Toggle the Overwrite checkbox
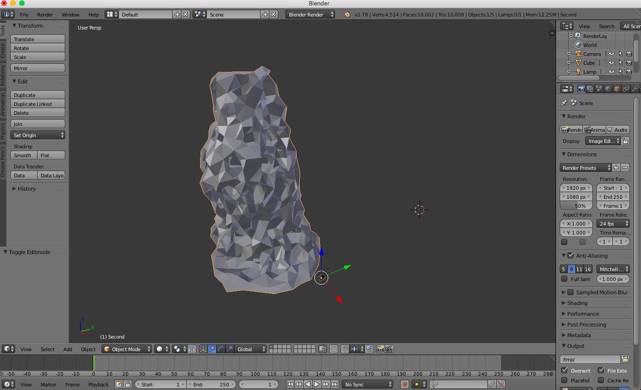This screenshot has height=390, width=641. click(x=565, y=370)
